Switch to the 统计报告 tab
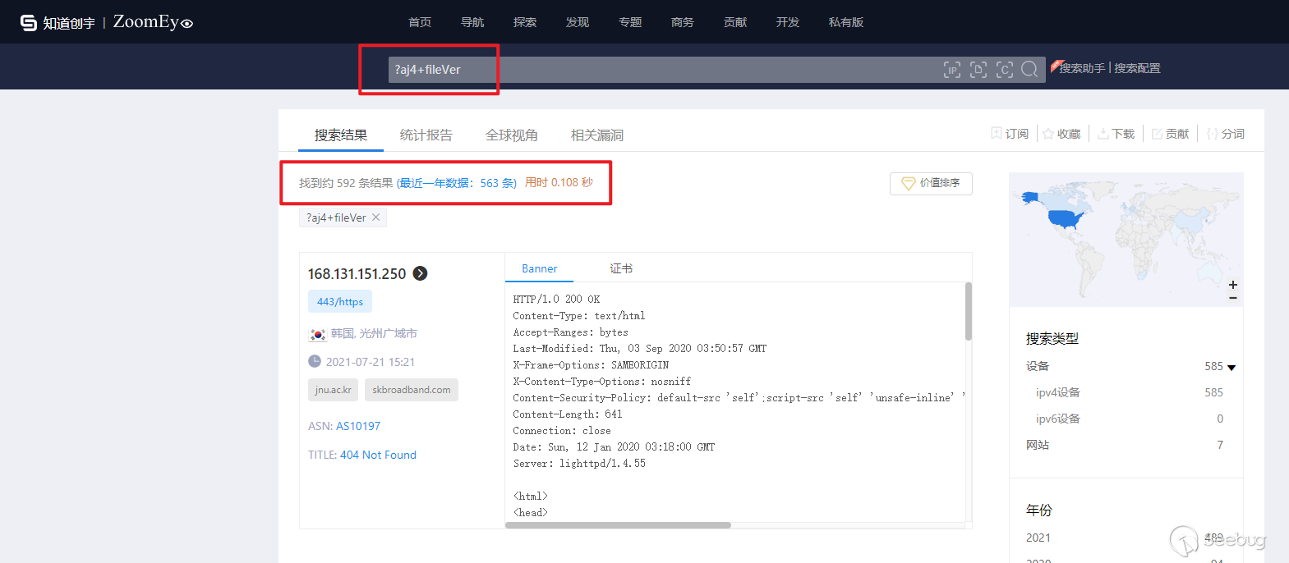The image size is (1289, 563). click(x=426, y=135)
